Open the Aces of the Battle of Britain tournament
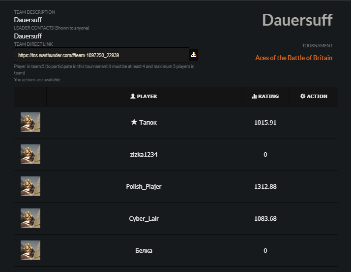The width and height of the screenshot is (351, 272). (293, 58)
